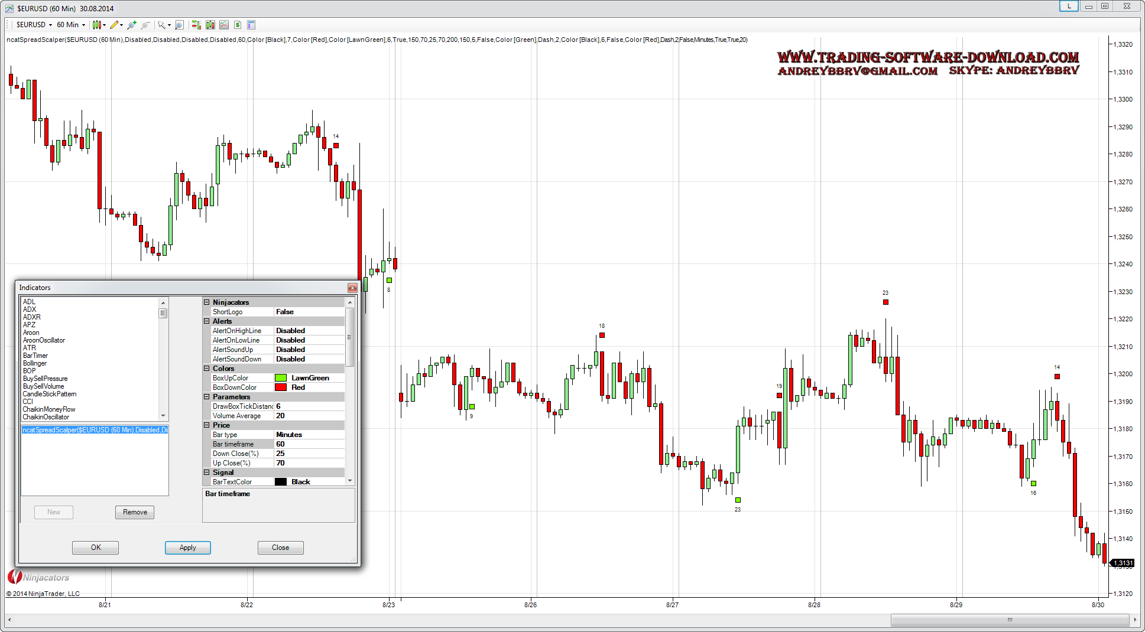Open the chart Properties icon

click(x=251, y=25)
